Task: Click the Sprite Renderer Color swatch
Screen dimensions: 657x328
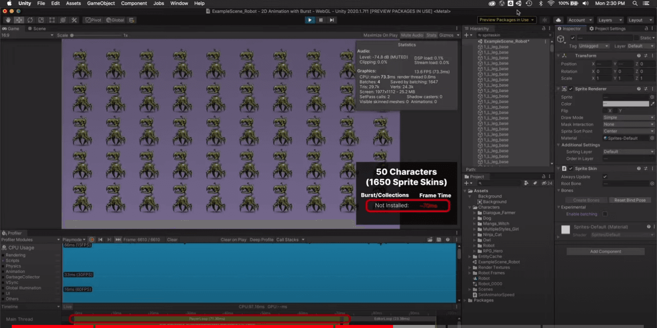Action: pyautogui.click(x=625, y=104)
